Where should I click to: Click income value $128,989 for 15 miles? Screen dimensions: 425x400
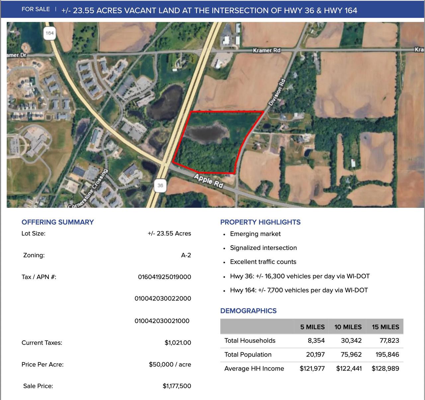[385, 369]
